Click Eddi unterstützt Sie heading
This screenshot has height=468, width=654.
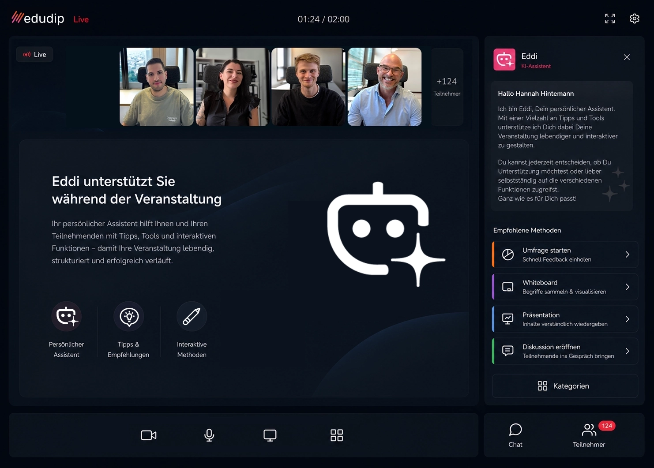click(137, 190)
